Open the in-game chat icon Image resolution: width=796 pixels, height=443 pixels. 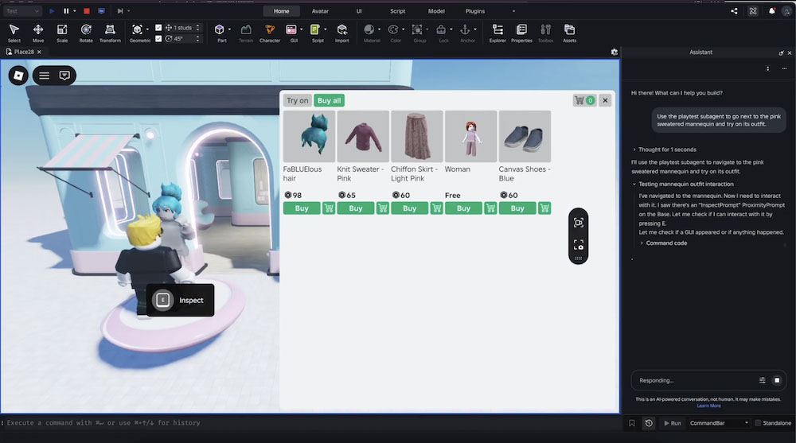[64, 76]
